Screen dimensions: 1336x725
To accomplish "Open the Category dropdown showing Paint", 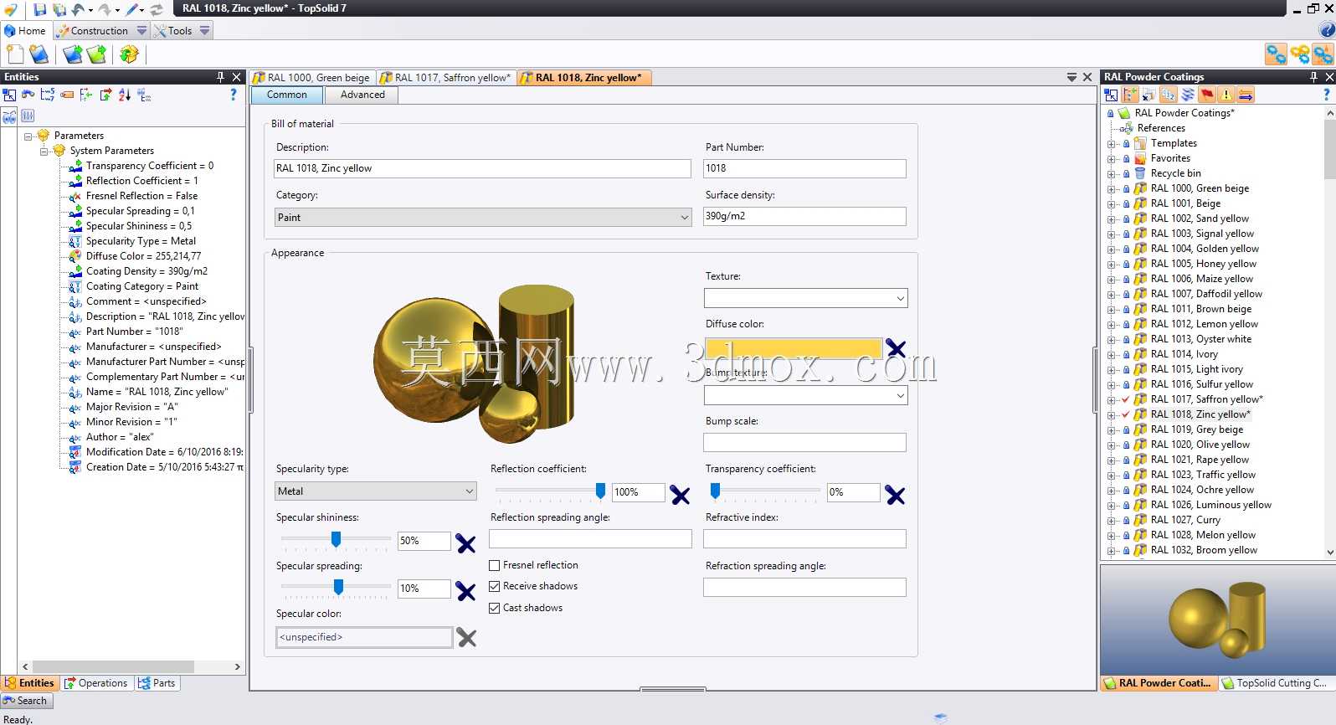I will [483, 217].
